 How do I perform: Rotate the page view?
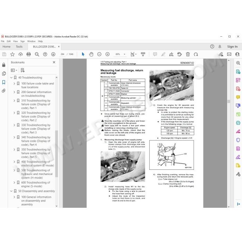pyautogui.click(x=196, y=54)
